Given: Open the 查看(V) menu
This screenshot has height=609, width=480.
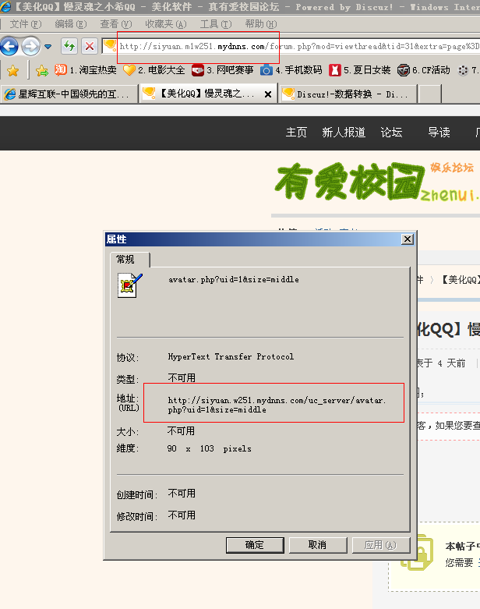Looking at the screenshot, I should click(x=116, y=24).
